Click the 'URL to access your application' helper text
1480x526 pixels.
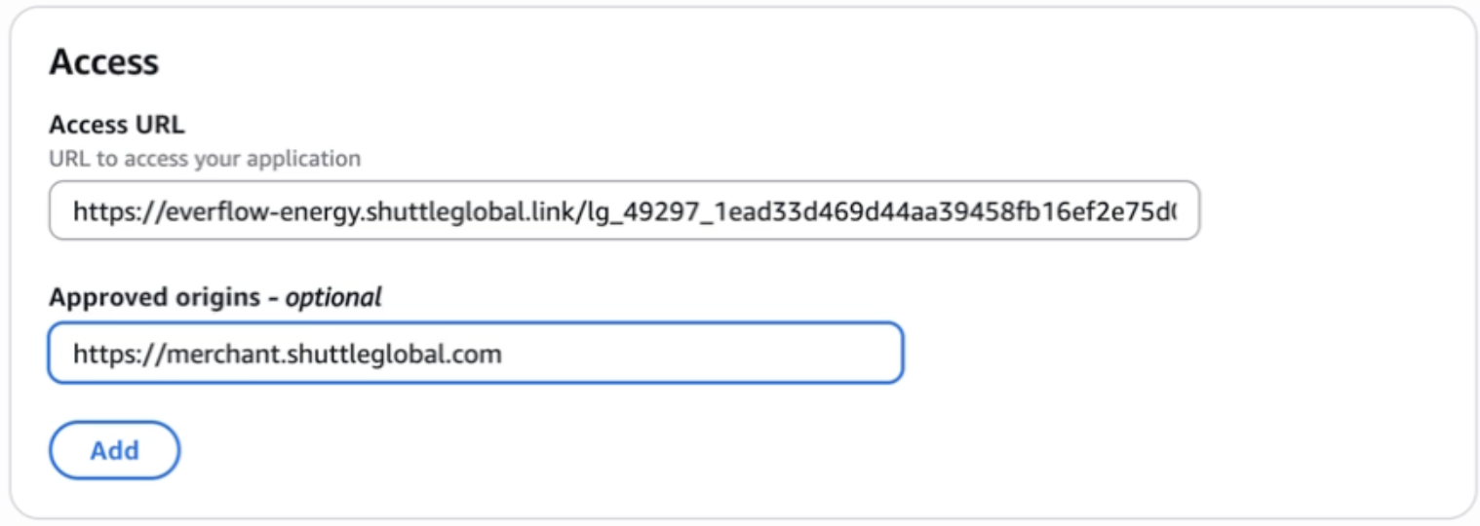(x=205, y=158)
